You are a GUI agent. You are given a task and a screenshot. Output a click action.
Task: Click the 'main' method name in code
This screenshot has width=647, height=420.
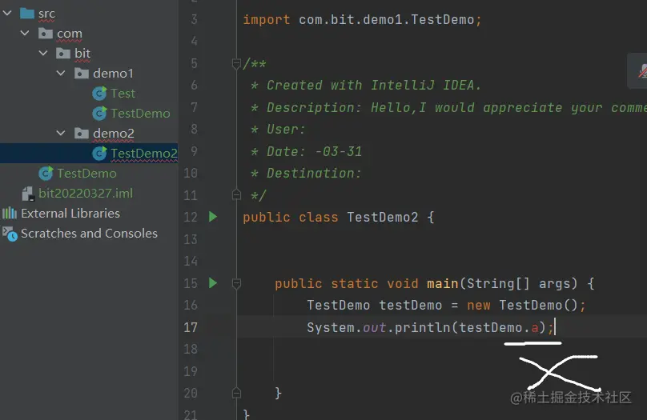[442, 283]
